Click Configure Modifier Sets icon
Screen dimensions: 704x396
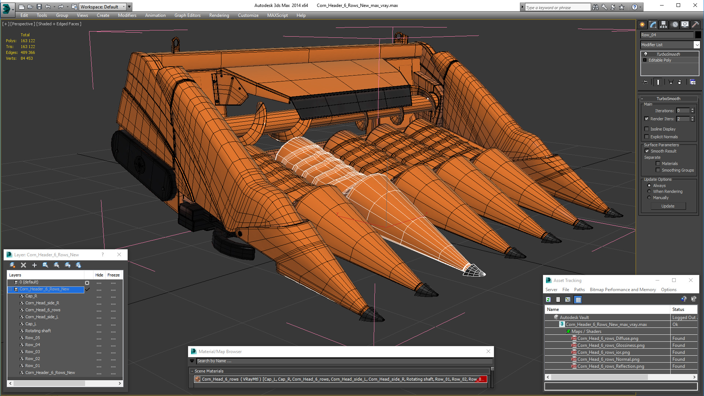[x=693, y=82]
